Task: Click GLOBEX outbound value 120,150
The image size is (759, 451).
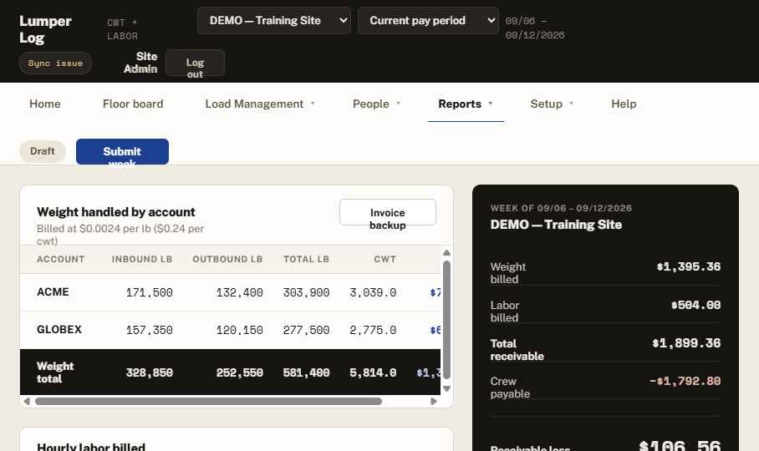Action: pos(240,330)
